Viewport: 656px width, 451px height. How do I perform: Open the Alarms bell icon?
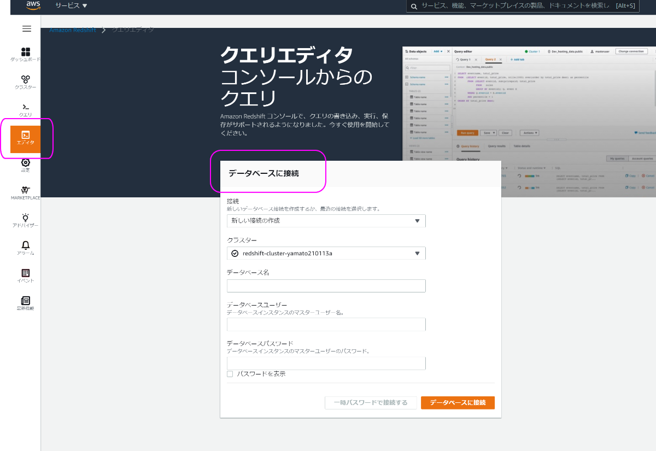pyautogui.click(x=25, y=248)
